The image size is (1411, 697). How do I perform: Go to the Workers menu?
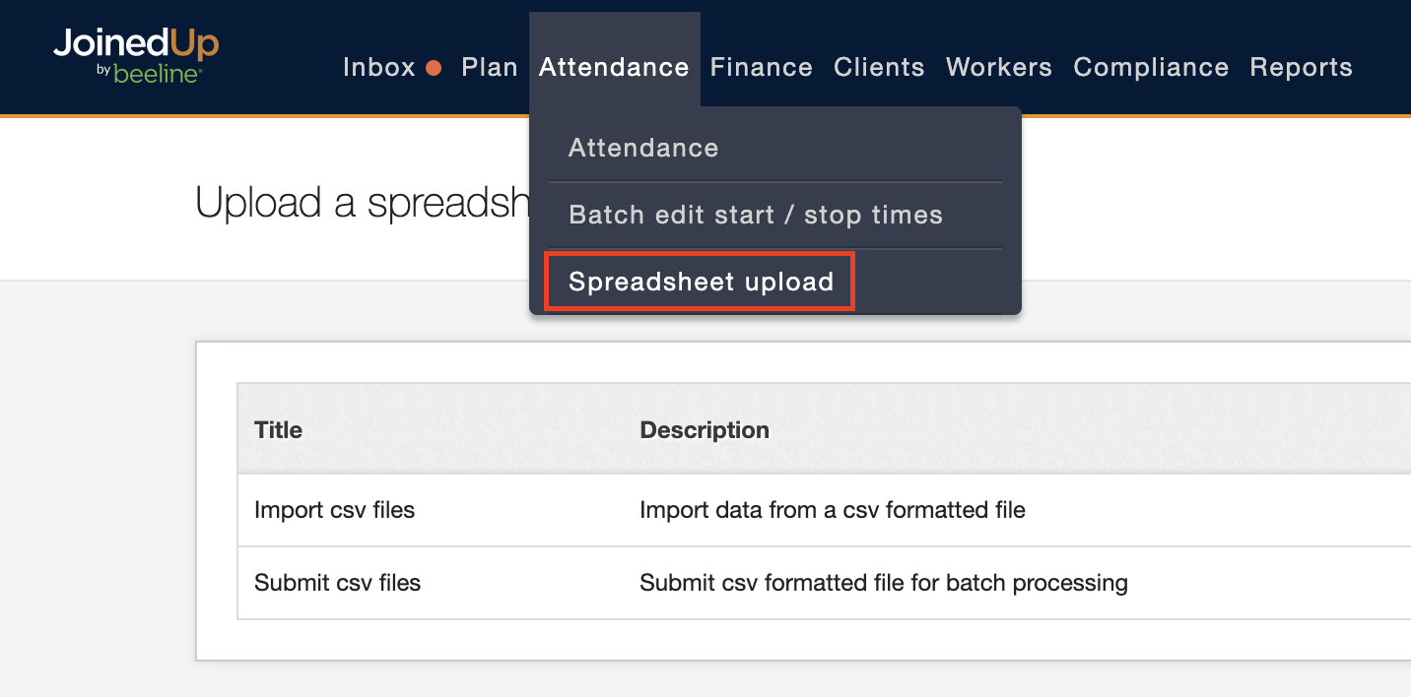click(x=999, y=68)
